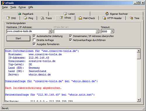Click the Listen tab icon

click(66, 14)
